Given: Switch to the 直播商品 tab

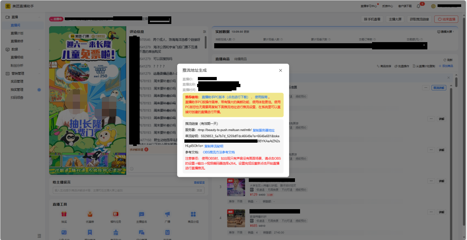Looking at the screenshot, I should point(222,59).
